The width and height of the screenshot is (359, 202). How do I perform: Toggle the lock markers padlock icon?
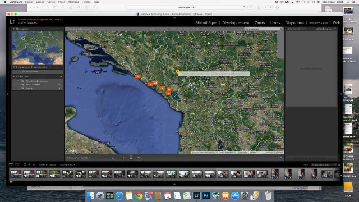tap(131, 158)
